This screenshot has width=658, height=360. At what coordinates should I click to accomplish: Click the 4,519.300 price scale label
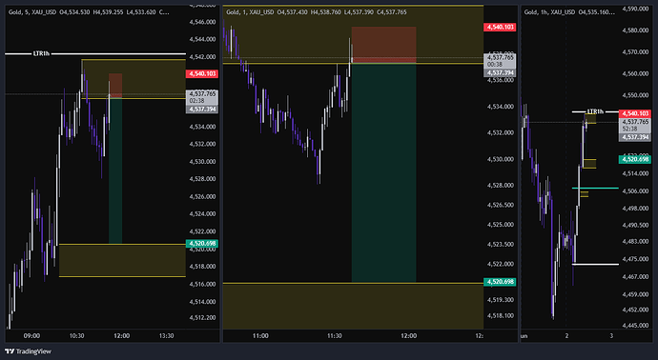click(x=501, y=300)
